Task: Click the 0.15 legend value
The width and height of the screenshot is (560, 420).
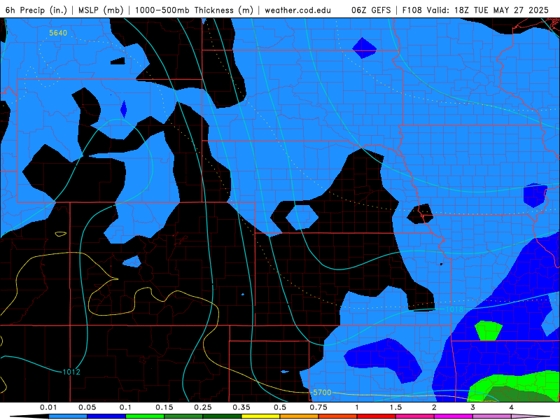Action: pyautogui.click(x=164, y=407)
